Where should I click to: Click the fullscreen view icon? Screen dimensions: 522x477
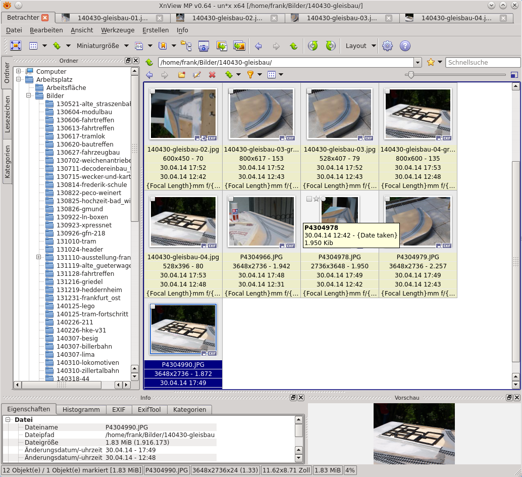(15, 46)
